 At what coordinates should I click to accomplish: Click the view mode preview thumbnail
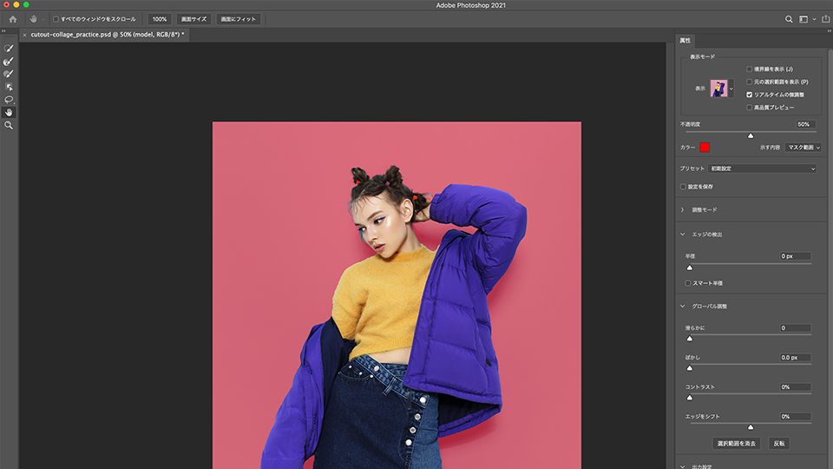tap(718, 89)
